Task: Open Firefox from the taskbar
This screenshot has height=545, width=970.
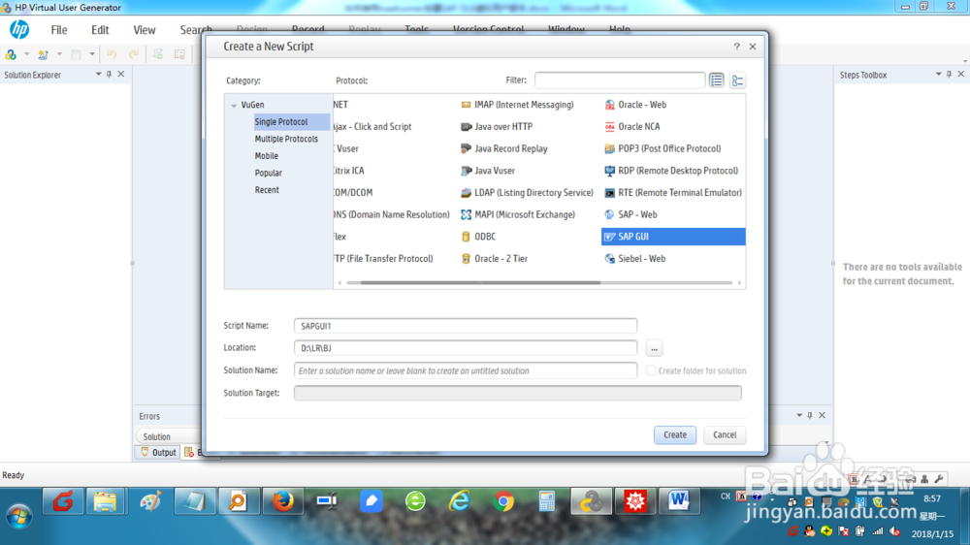Action: [283, 501]
